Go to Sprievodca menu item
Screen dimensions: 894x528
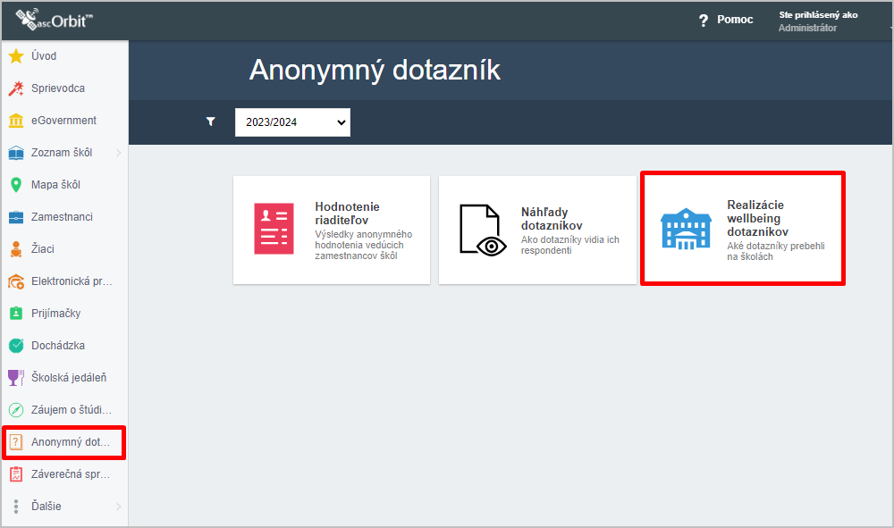click(64, 88)
